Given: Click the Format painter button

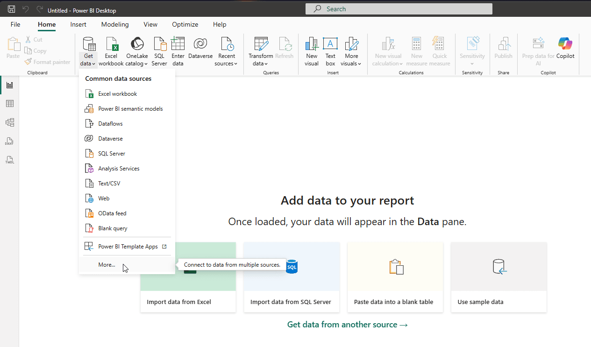Looking at the screenshot, I should (x=48, y=62).
